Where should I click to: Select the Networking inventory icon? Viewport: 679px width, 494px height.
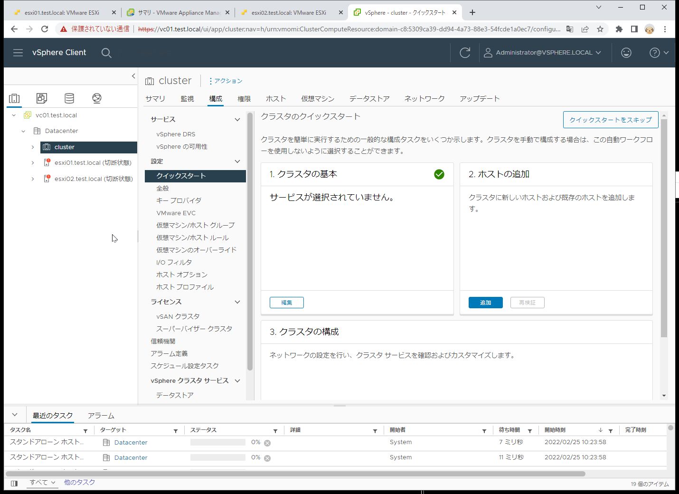pos(97,98)
